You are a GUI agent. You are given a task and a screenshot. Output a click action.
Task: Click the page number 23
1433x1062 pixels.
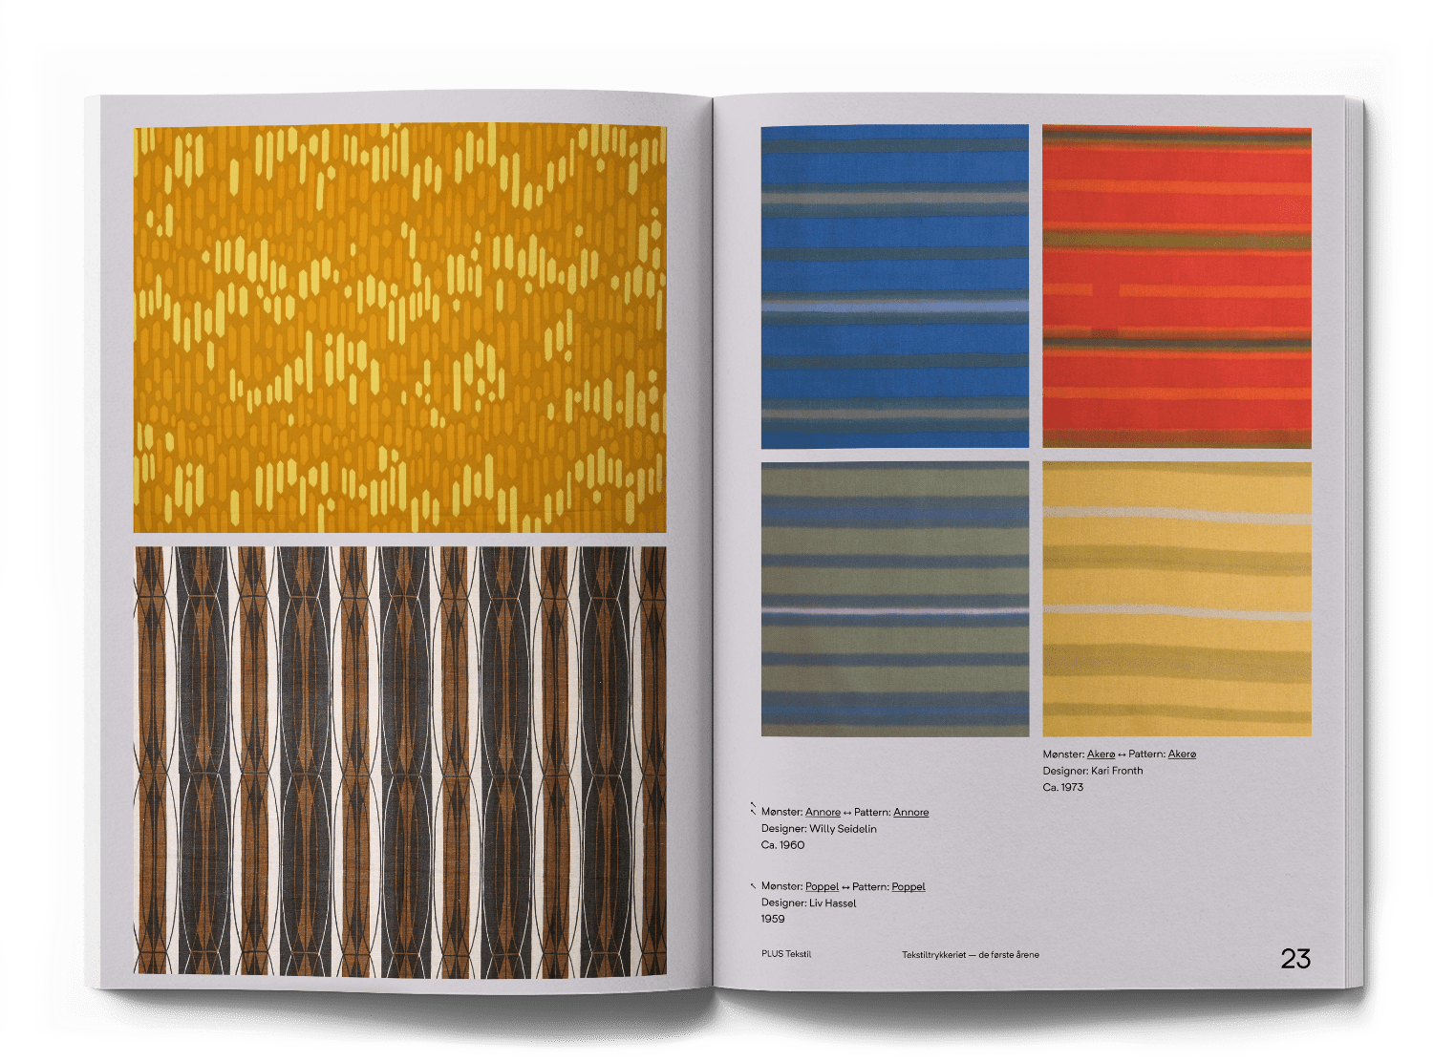pos(1295,959)
